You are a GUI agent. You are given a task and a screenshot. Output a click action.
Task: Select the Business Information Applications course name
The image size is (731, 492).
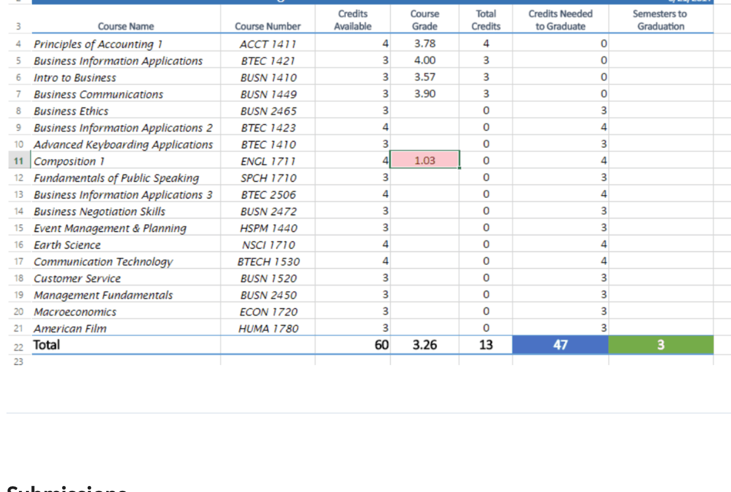coord(126,60)
